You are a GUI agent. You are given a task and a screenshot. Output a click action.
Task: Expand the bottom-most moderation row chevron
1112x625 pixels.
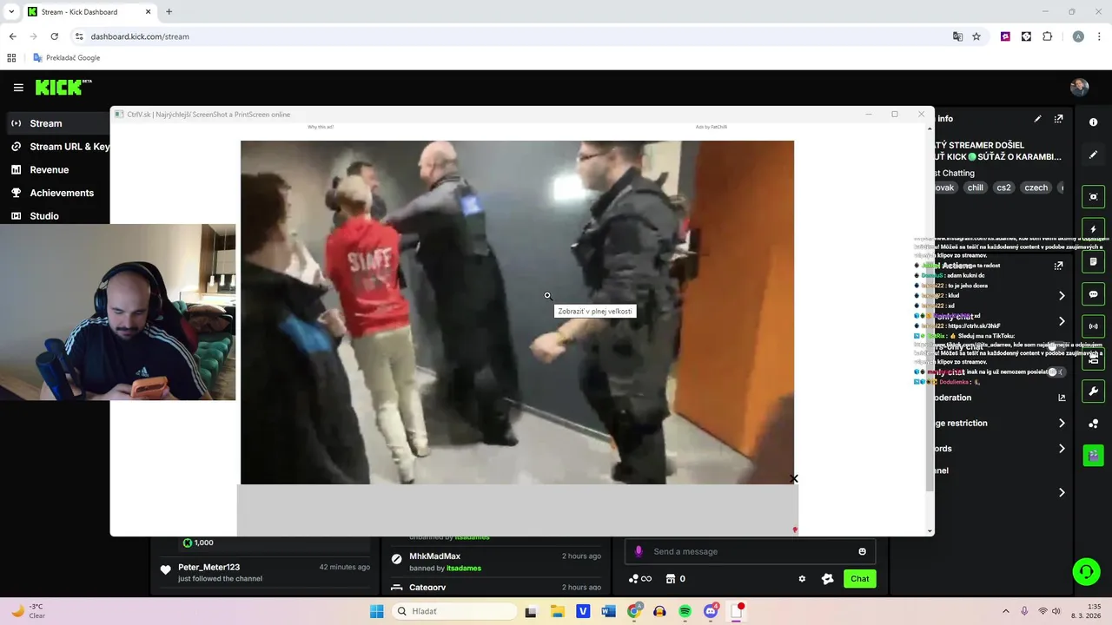point(1062,492)
